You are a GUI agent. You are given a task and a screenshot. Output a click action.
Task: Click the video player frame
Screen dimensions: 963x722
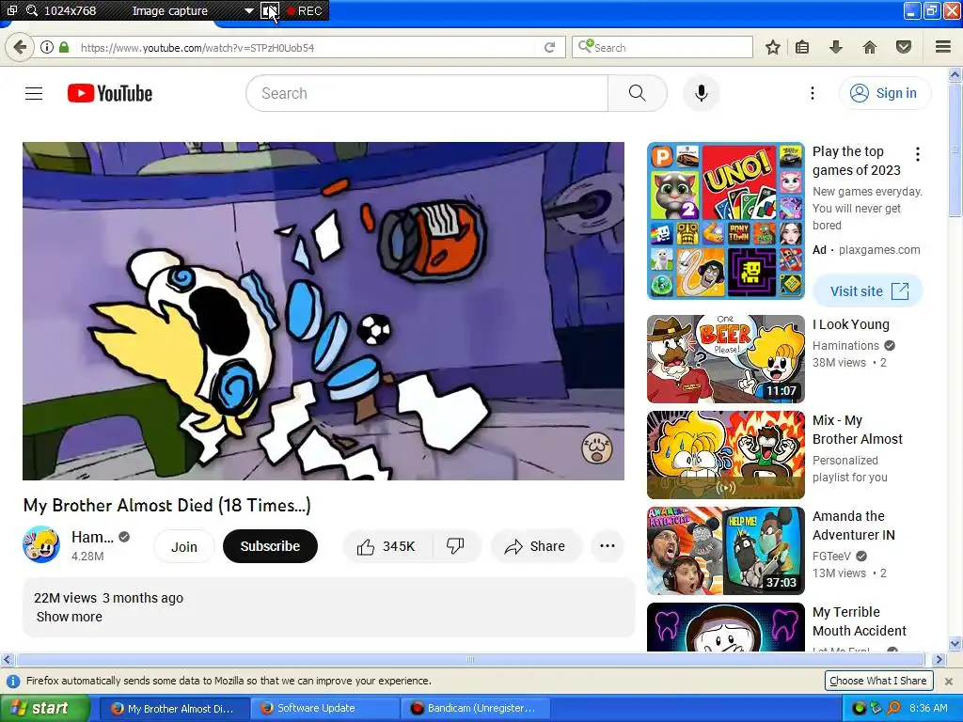click(324, 311)
